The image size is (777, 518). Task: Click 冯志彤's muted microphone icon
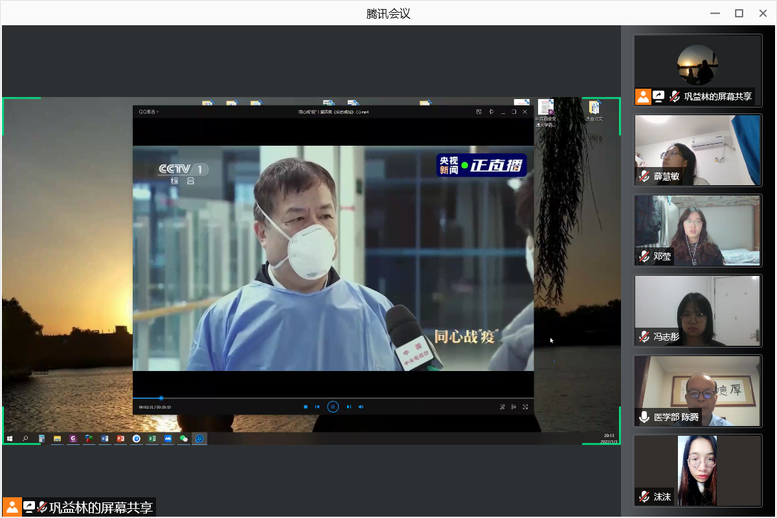644,337
